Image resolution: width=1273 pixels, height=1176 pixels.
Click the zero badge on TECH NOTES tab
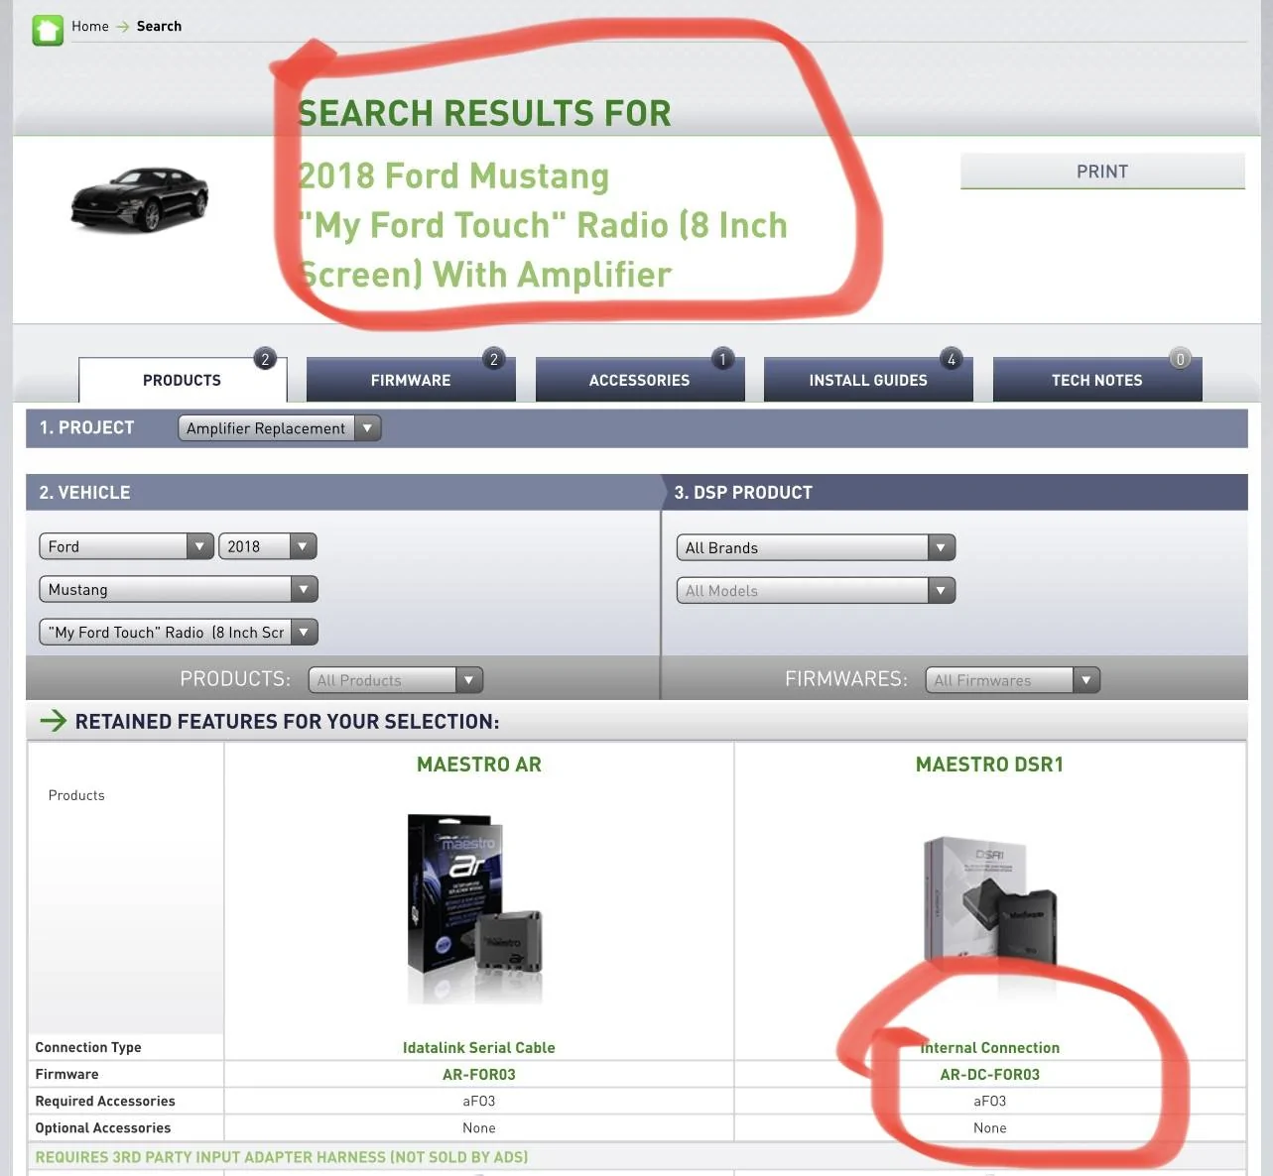pyautogui.click(x=1180, y=359)
